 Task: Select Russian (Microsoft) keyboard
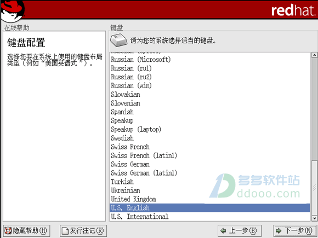pyautogui.click(x=209, y=60)
